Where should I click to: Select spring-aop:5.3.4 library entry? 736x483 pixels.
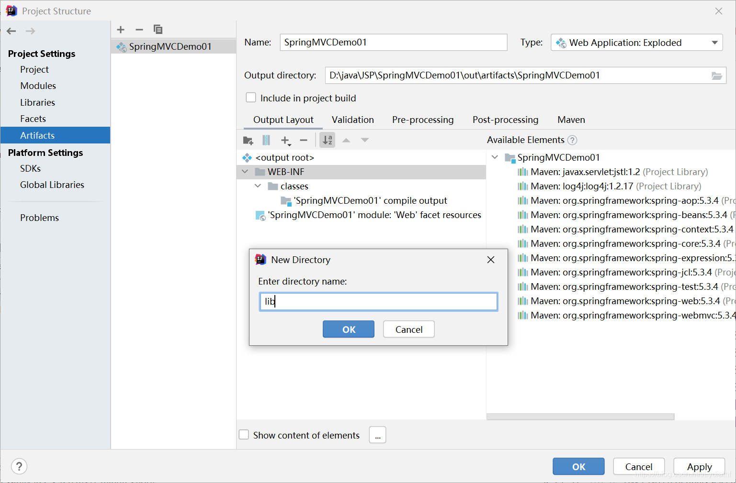point(626,201)
